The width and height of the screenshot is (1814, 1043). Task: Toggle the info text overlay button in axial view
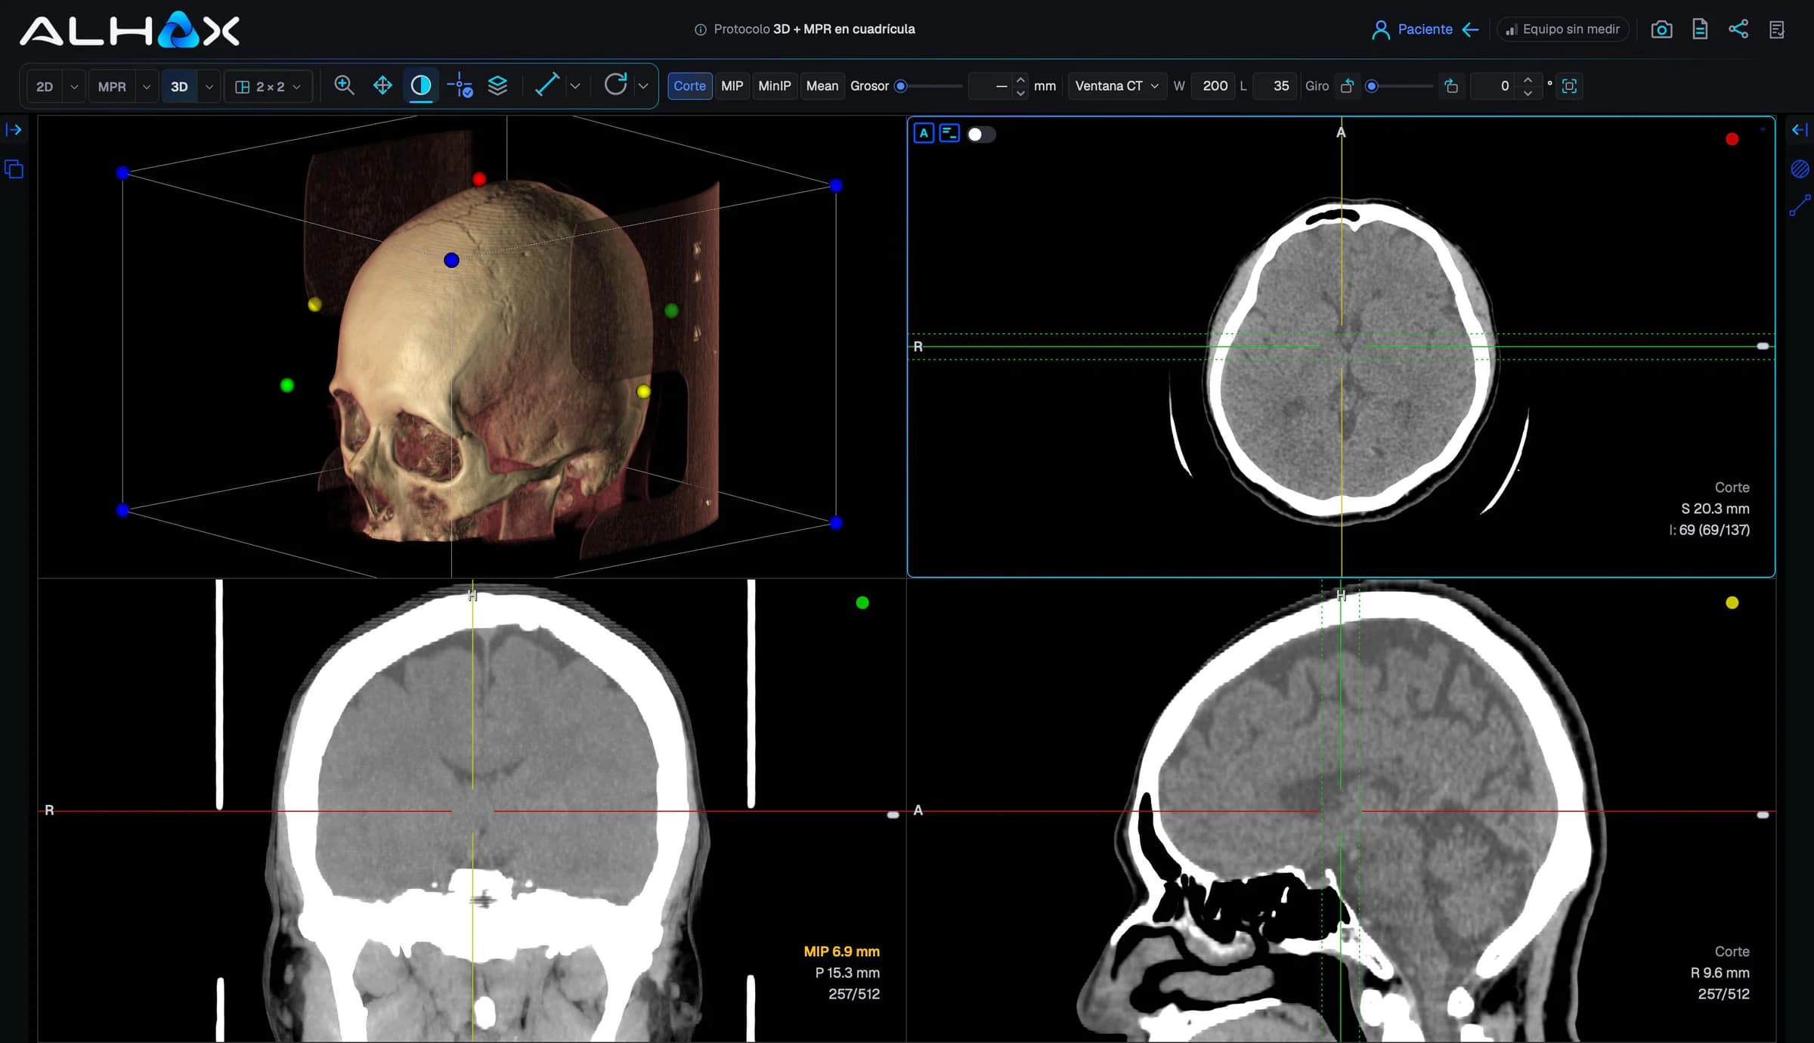tap(949, 134)
